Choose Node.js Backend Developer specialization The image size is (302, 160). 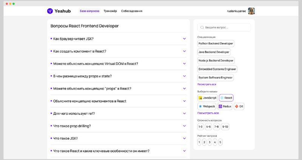coord(216,60)
